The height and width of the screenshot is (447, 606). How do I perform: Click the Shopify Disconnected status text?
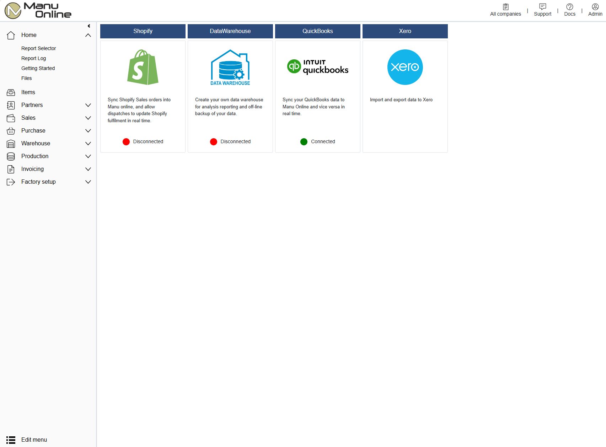[x=148, y=142]
